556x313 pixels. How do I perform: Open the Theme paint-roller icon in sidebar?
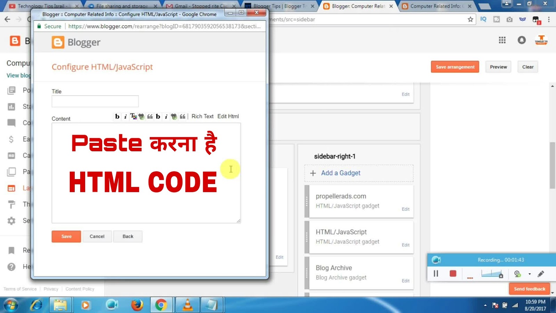pyautogui.click(x=11, y=204)
